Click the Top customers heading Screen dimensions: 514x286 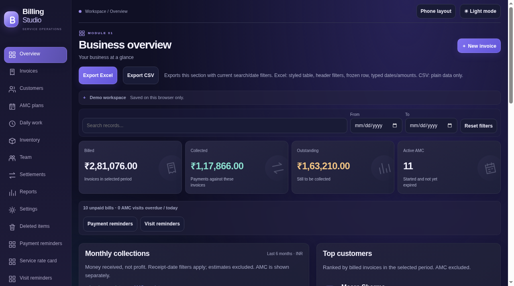[347, 254]
